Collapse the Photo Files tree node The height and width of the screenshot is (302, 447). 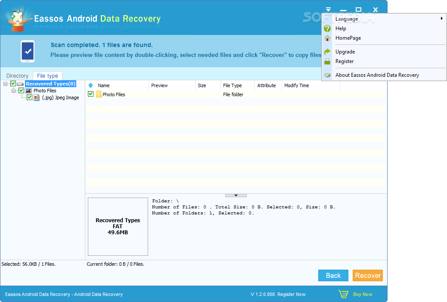pos(13,91)
